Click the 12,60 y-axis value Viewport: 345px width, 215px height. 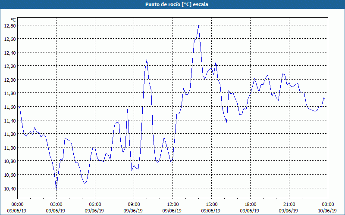pyautogui.click(x=10, y=39)
